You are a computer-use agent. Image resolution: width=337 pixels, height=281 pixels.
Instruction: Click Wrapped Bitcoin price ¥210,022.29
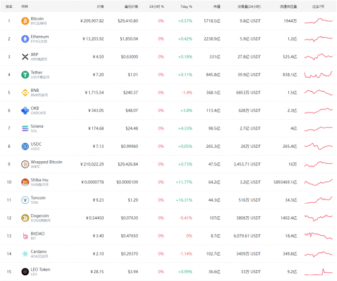point(92,164)
